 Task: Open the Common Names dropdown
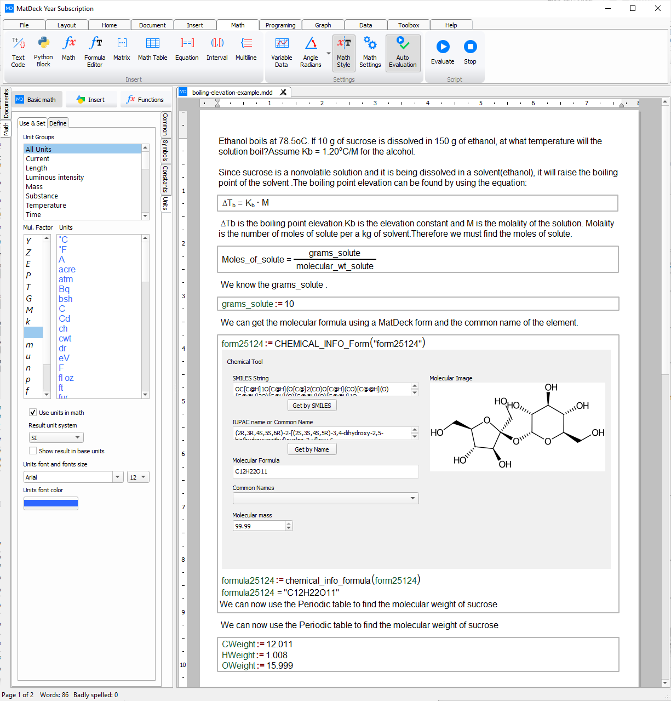click(325, 498)
